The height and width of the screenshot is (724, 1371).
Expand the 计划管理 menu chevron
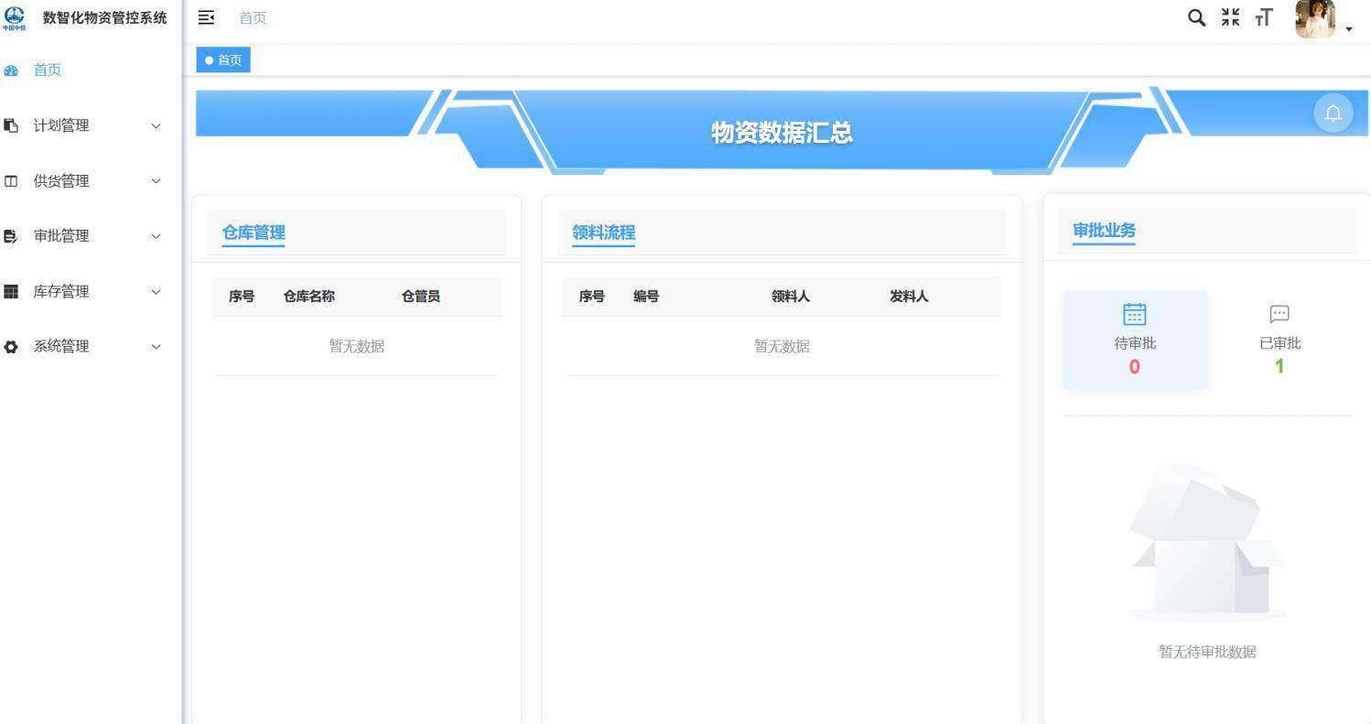coord(156,126)
